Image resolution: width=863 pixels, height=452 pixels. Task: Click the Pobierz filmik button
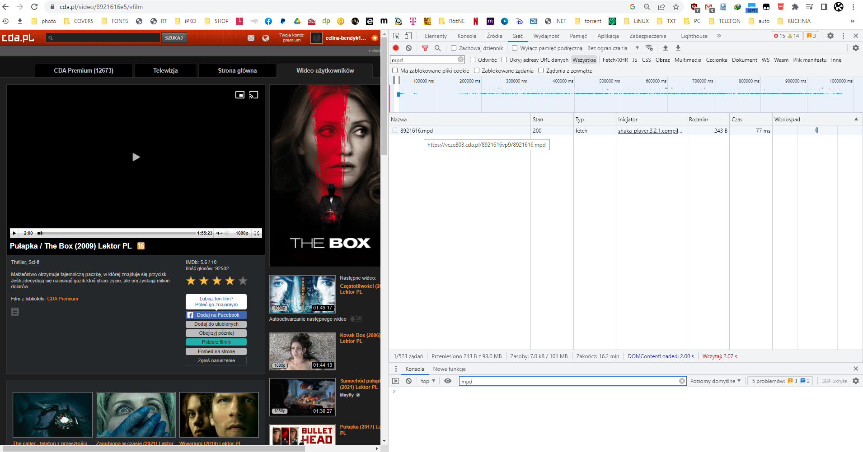coord(216,342)
